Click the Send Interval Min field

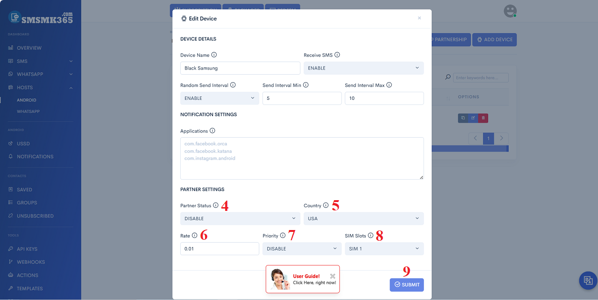point(302,98)
